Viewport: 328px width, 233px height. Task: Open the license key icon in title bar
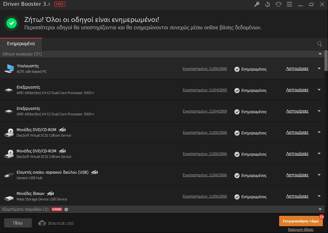(257, 4)
